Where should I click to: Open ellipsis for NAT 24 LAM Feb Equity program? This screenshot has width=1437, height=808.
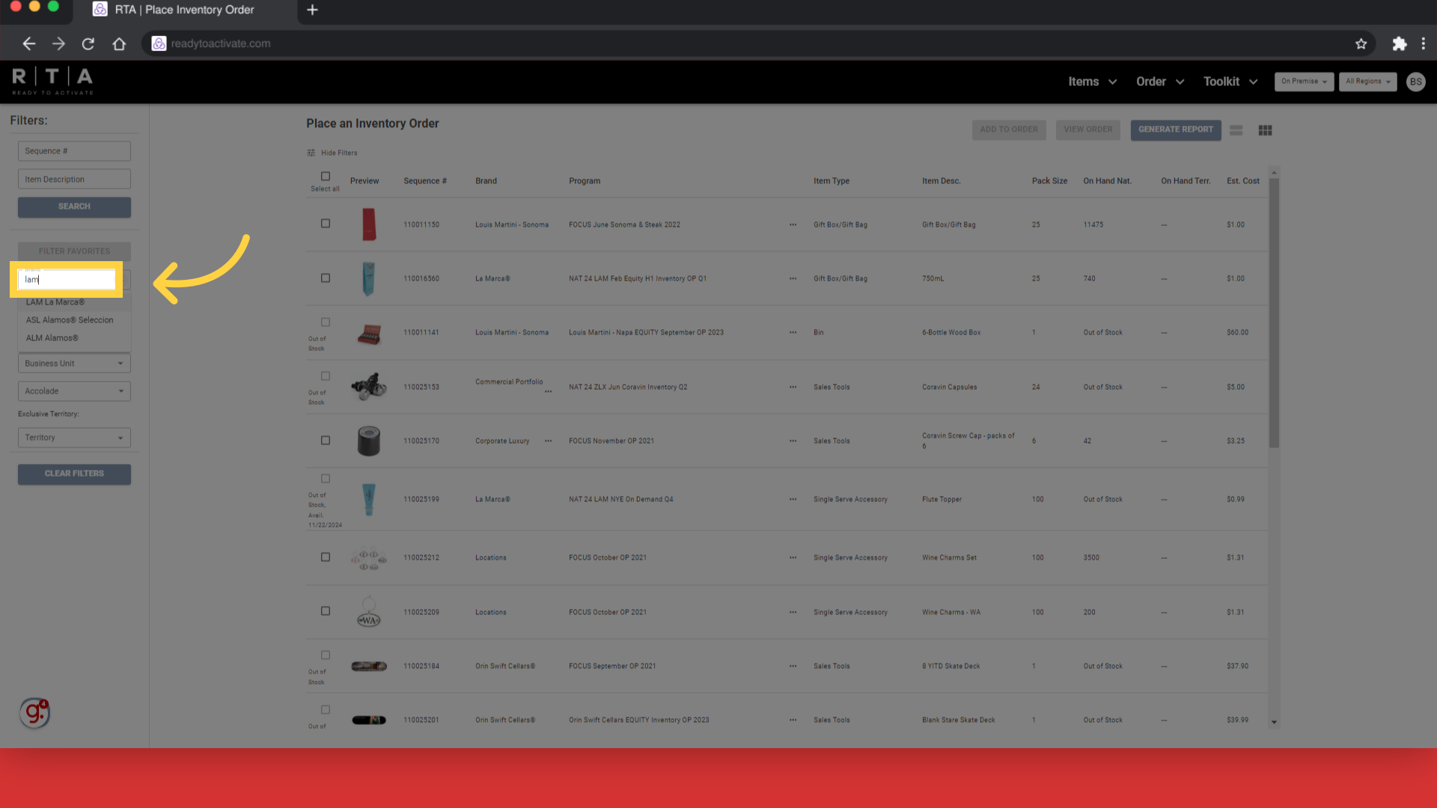793,278
